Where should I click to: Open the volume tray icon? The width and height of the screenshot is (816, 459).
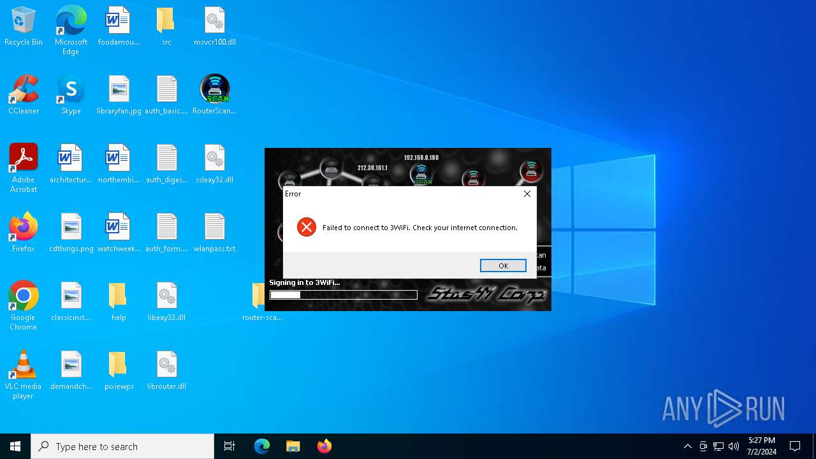[734, 446]
